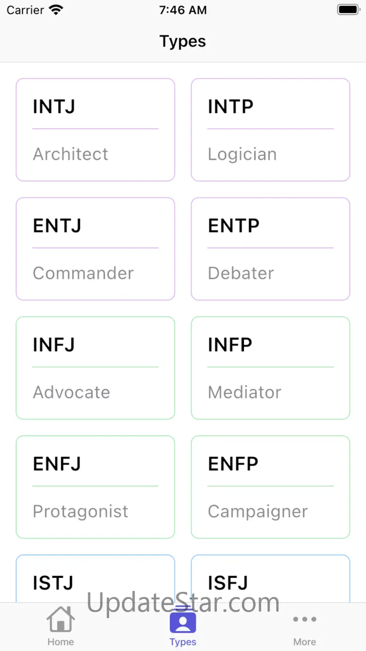The image size is (366, 651).
Task: Open the More three-dots icon
Action: [305, 620]
